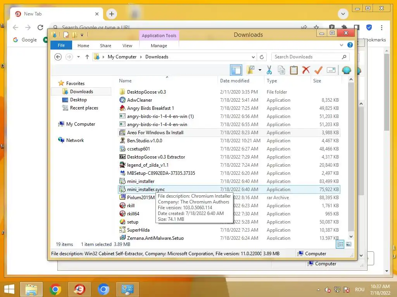The image size is (397, 297).
Task: Sort by Date modified column header
Action: [x=240, y=81]
